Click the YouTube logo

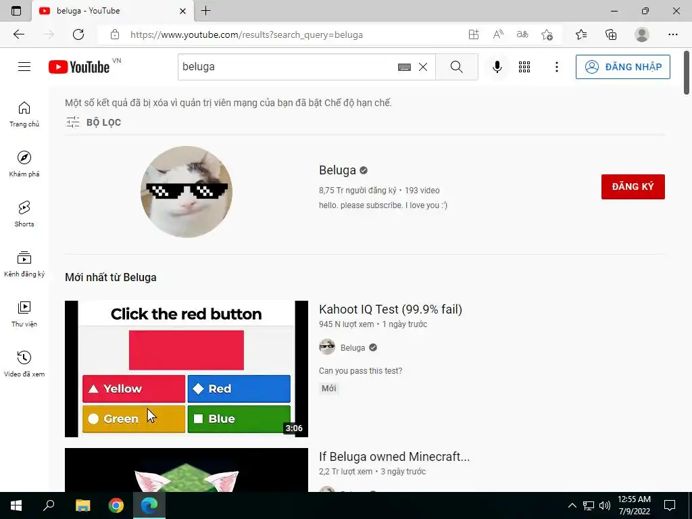pyautogui.click(x=79, y=67)
